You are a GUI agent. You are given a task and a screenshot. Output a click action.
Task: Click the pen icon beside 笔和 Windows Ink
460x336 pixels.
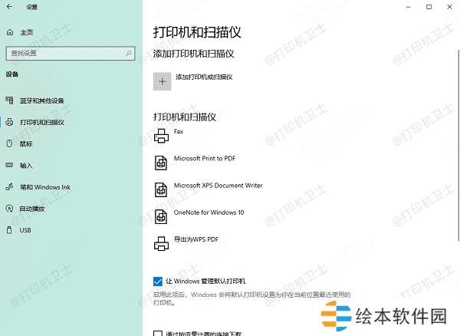click(9, 186)
